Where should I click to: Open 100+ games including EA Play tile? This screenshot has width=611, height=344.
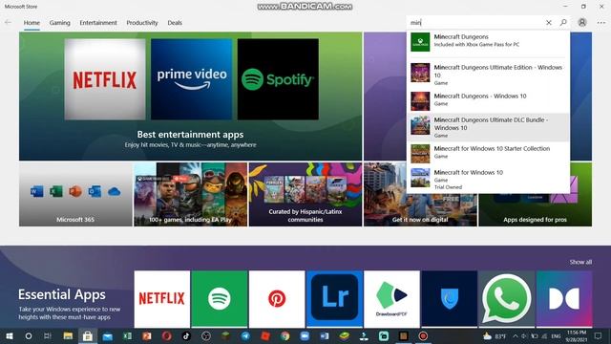pyautogui.click(x=191, y=194)
